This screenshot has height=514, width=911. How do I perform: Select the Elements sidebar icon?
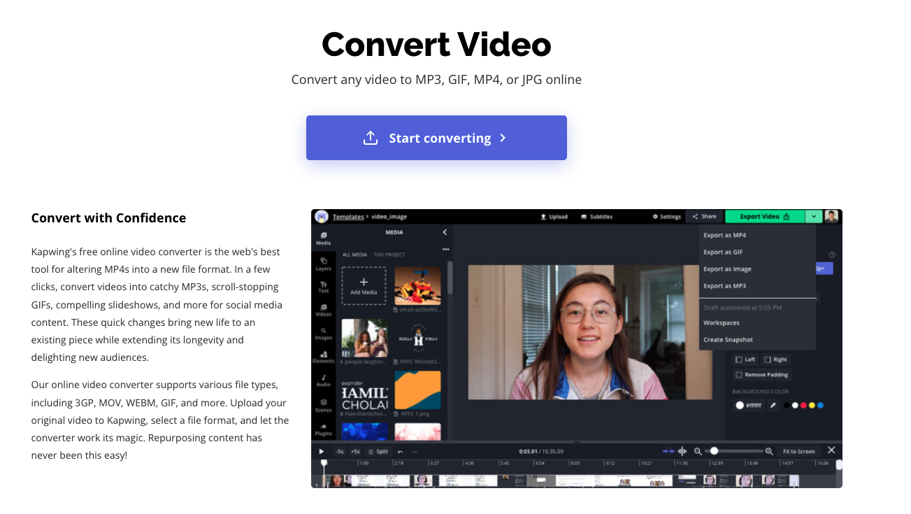click(x=323, y=357)
